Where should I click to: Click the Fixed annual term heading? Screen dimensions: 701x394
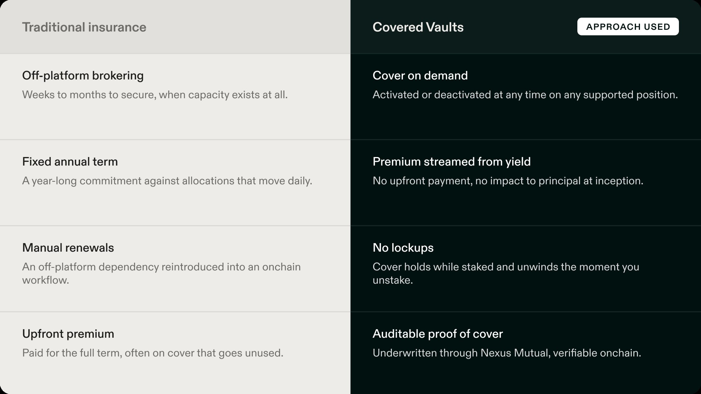click(70, 161)
